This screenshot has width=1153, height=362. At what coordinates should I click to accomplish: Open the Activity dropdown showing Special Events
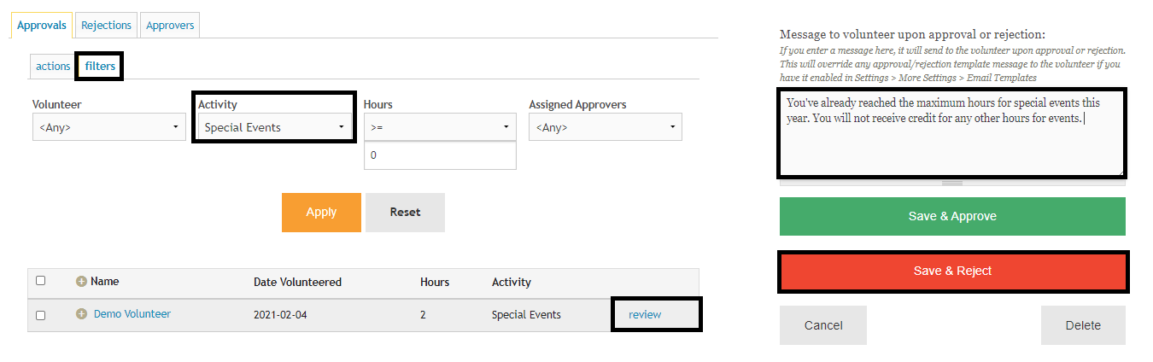coord(274,127)
